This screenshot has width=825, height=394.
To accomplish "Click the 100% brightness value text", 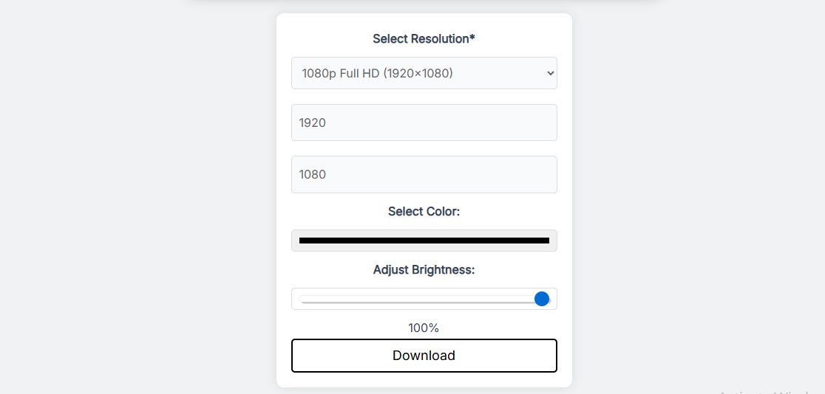I will (424, 328).
